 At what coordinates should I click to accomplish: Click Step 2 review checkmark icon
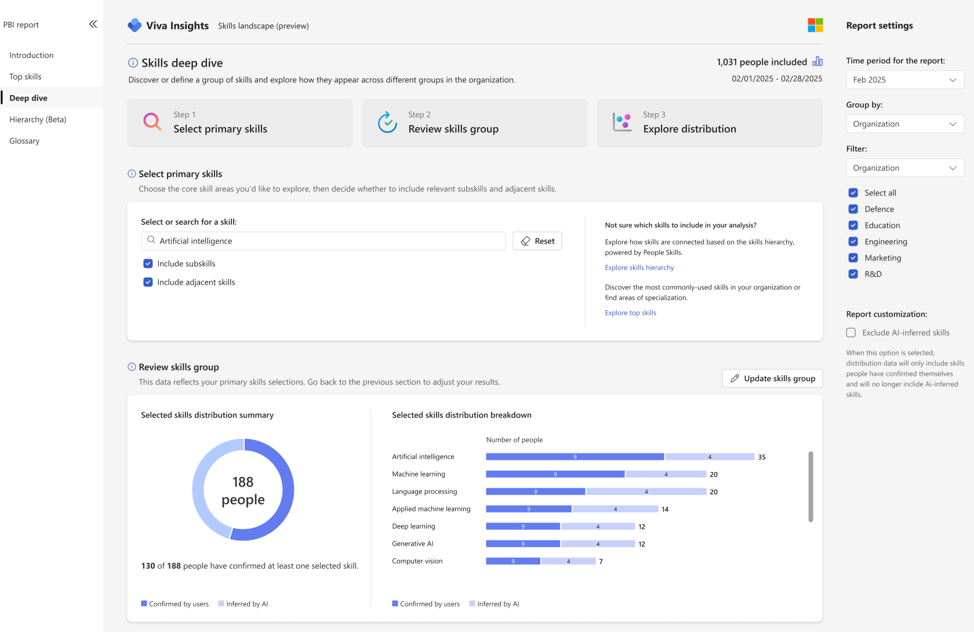click(387, 122)
